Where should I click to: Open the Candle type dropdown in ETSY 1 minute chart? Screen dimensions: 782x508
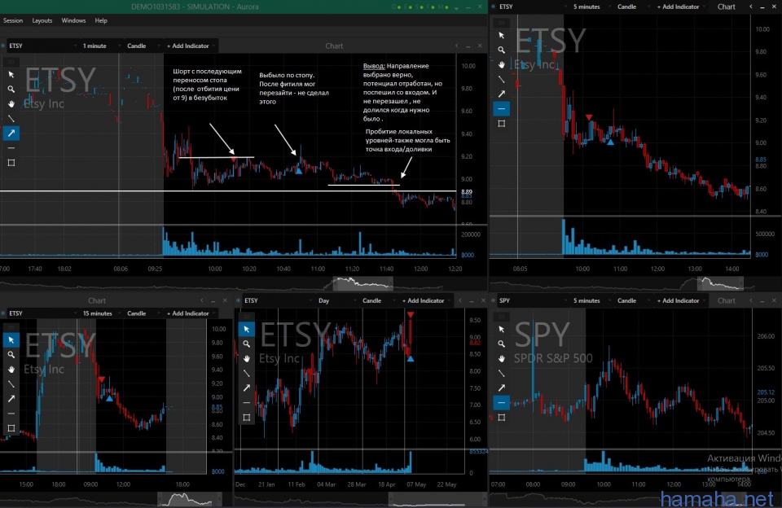[x=142, y=46]
